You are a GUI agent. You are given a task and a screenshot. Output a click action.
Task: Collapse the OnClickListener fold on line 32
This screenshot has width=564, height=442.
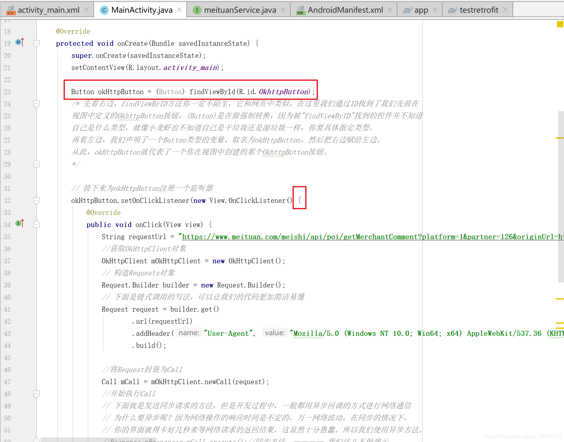point(37,200)
